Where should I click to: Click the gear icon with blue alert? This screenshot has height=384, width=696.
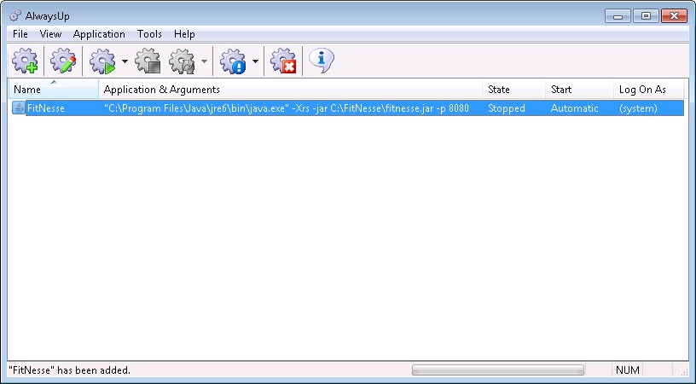(233, 61)
